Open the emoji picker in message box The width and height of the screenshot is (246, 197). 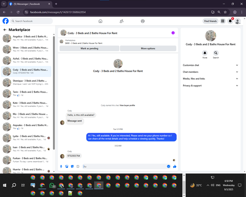(x=168, y=166)
